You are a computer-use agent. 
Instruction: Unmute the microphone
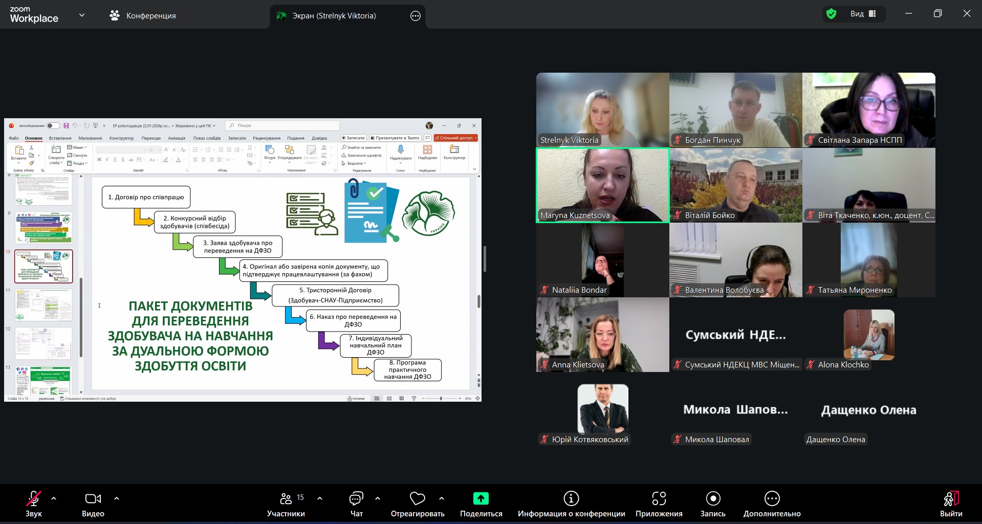pyautogui.click(x=34, y=504)
